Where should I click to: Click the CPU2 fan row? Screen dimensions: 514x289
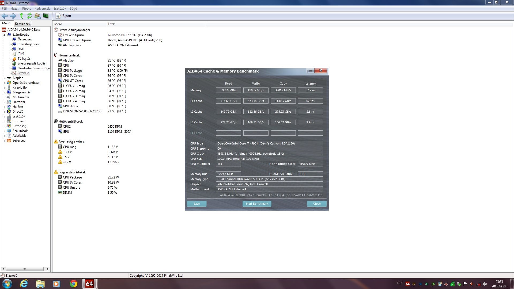click(90, 127)
